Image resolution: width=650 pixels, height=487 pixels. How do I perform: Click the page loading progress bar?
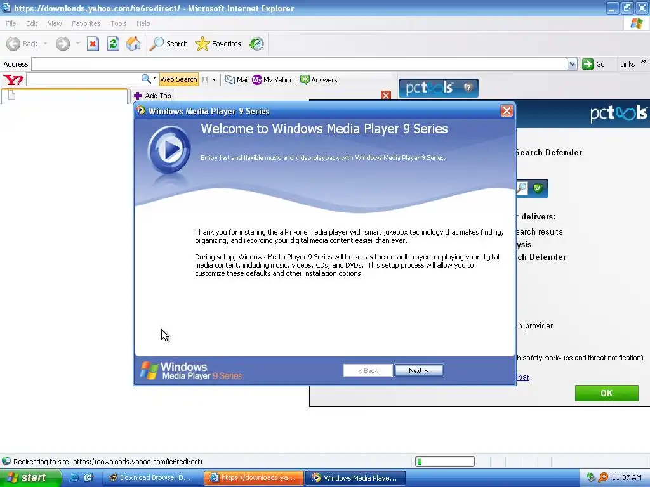pyautogui.click(x=445, y=462)
